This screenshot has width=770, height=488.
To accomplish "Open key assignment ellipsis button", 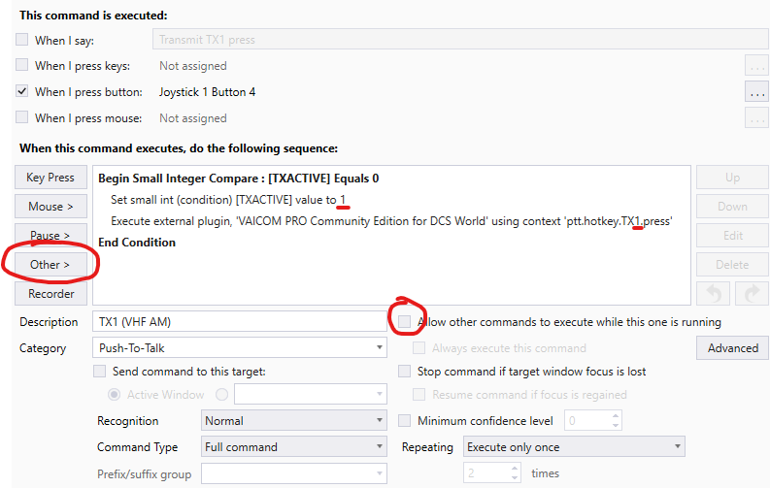I will tap(756, 66).
